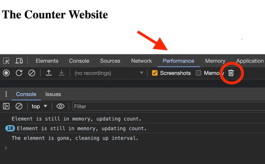Image resolution: width=265 pixels, height=164 pixels.
Task: Clear the console output
Action: tap(19, 106)
